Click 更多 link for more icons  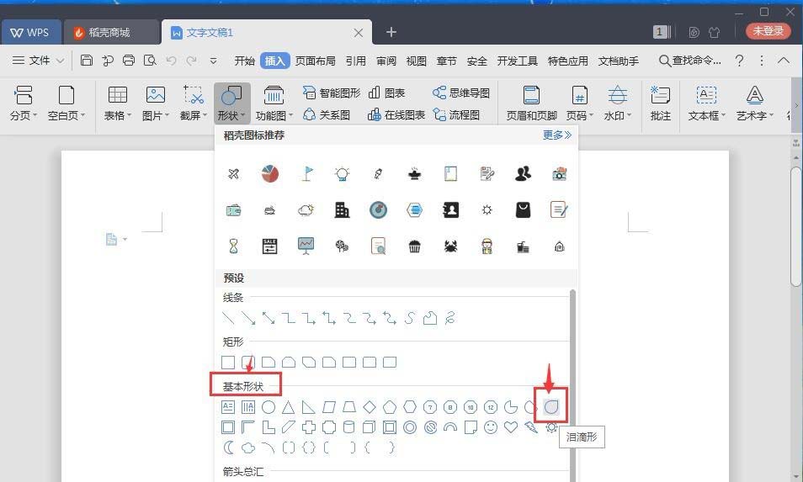tap(557, 135)
